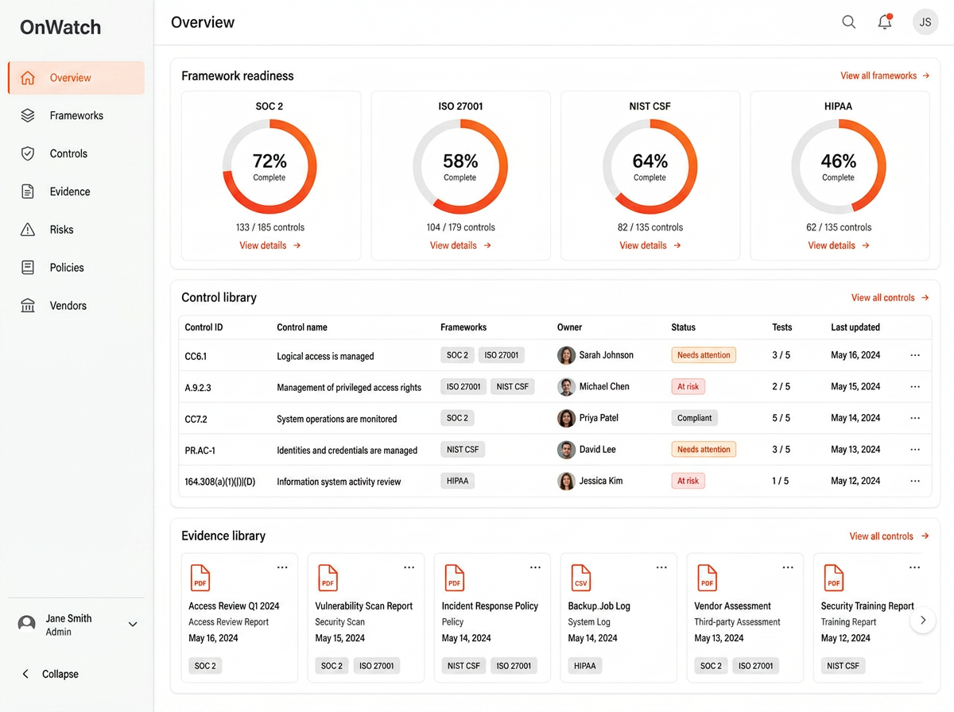The image size is (954, 712).
Task: Click the NIST CSF tag on A.9.2.3 row
Action: coord(513,387)
